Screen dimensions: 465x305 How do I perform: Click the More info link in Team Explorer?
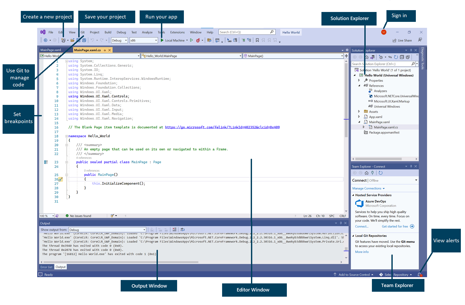(x=362, y=252)
